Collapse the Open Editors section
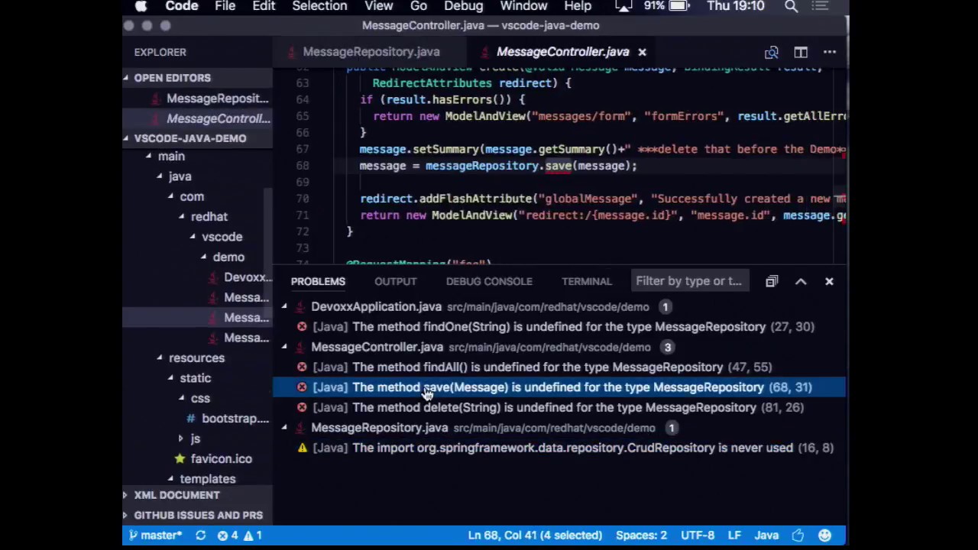Screen dimensions: 978x550 (172, 78)
